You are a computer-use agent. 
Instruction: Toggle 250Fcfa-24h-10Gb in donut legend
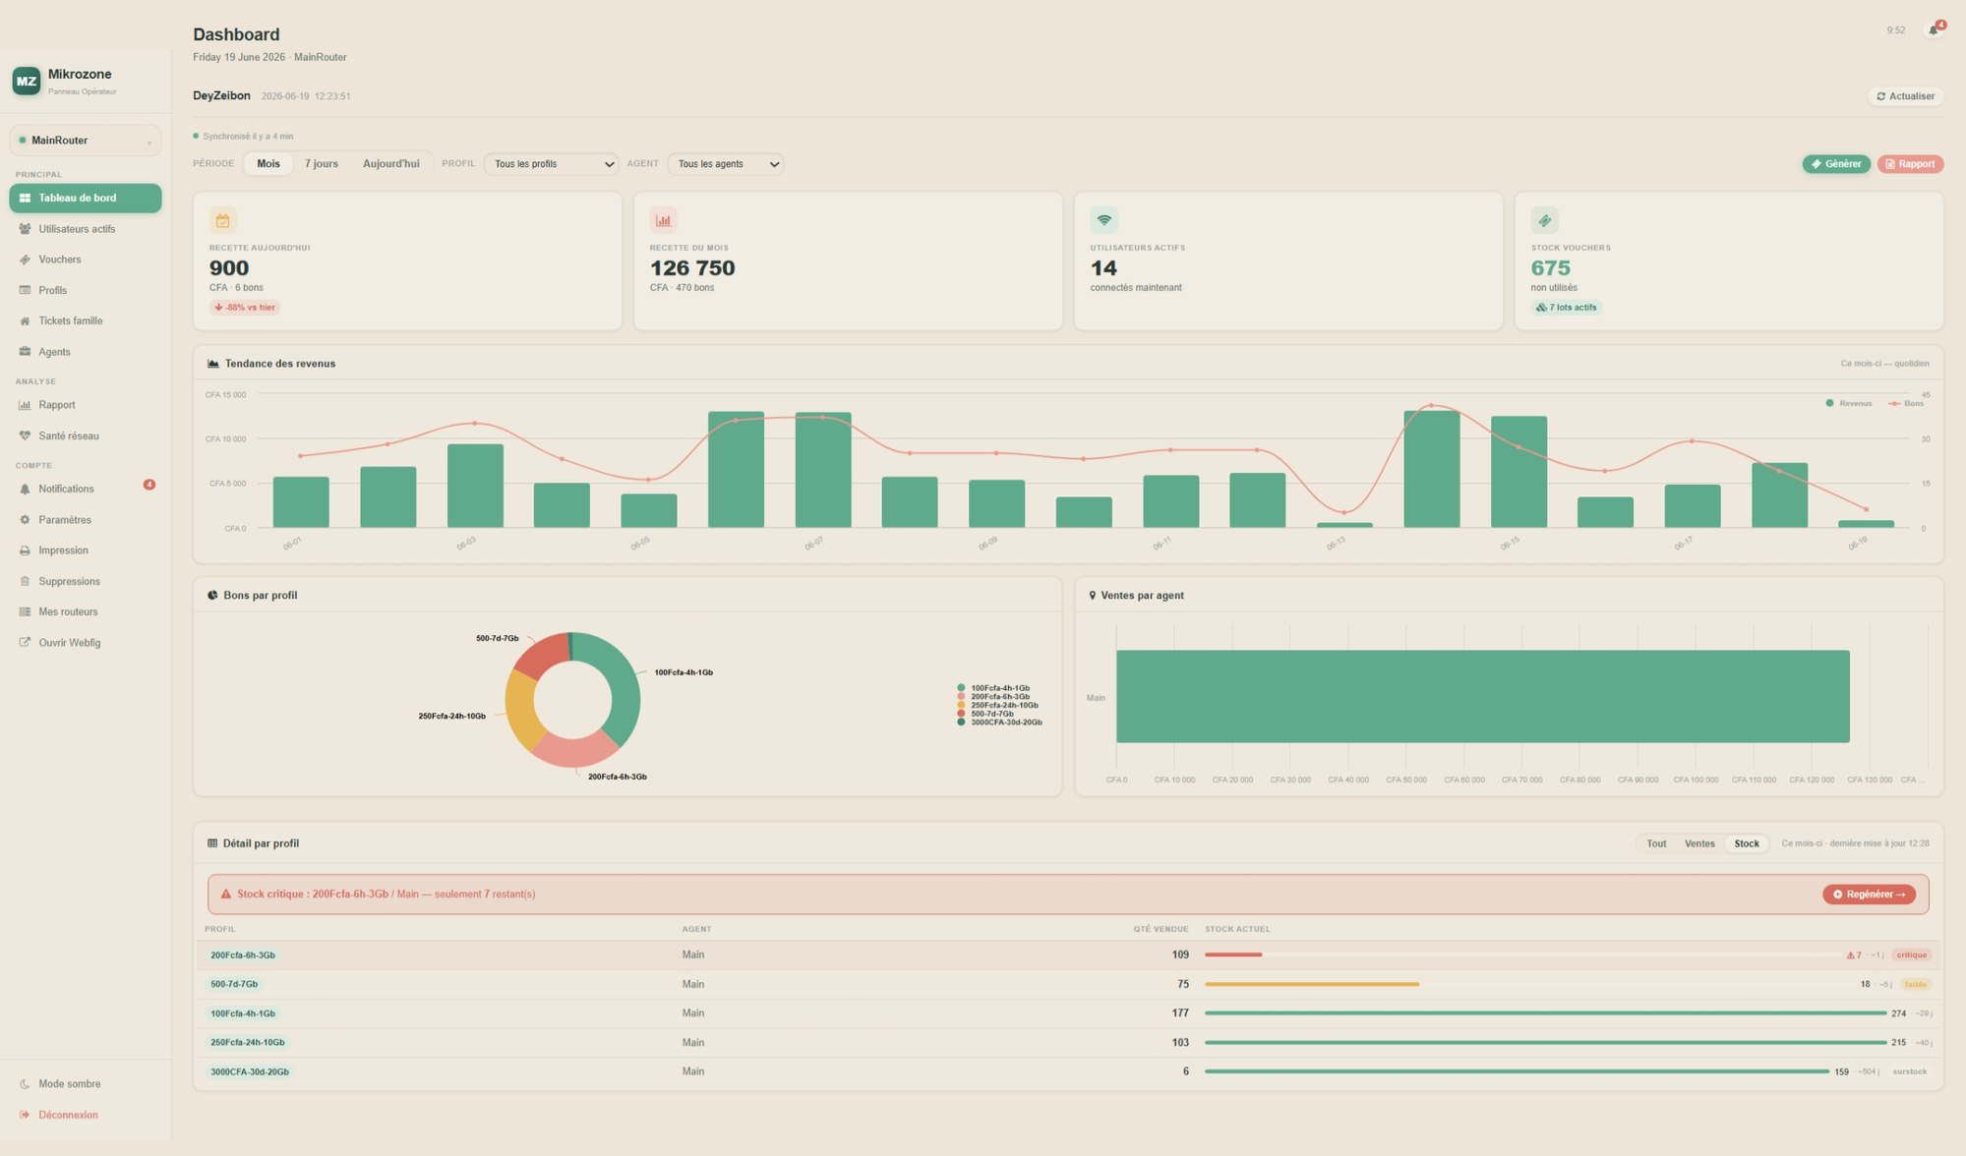(x=997, y=706)
